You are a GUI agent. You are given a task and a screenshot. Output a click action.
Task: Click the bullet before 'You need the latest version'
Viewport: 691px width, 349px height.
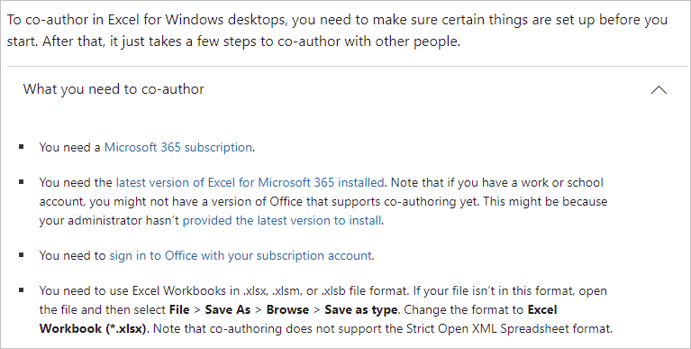point(21,182)
